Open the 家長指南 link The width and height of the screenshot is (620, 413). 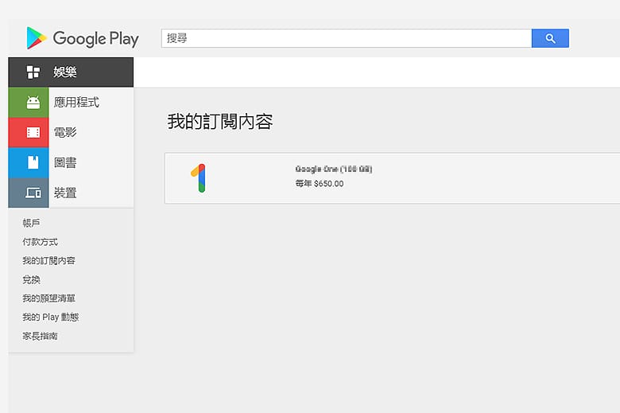pyautogui.click(x=40, y=336)
